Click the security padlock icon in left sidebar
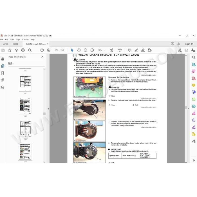 (x=3, y=59)
